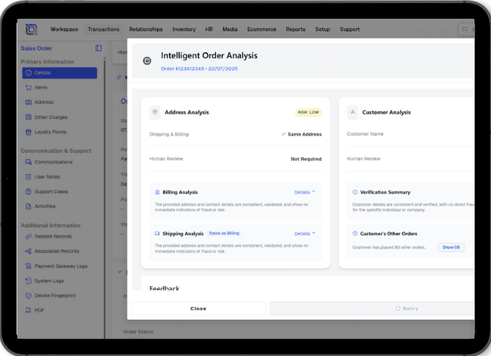
Task: Open the User Notes section
Action: 47,177
